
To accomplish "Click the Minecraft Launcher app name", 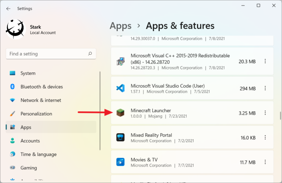I will (x=151, y=110).
